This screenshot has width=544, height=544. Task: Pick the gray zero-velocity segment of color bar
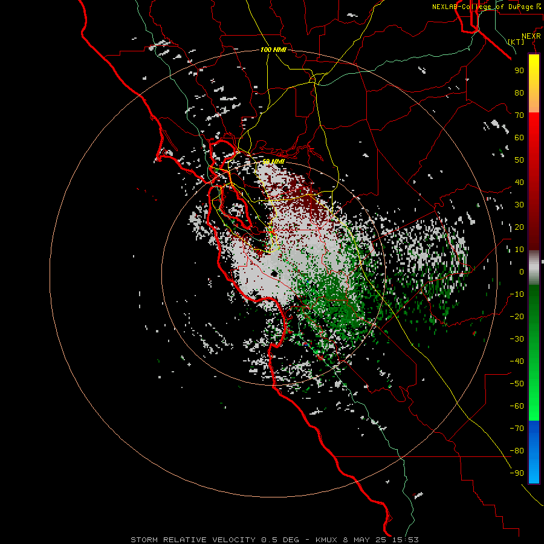pyautogui.click(x=534, y=268)
